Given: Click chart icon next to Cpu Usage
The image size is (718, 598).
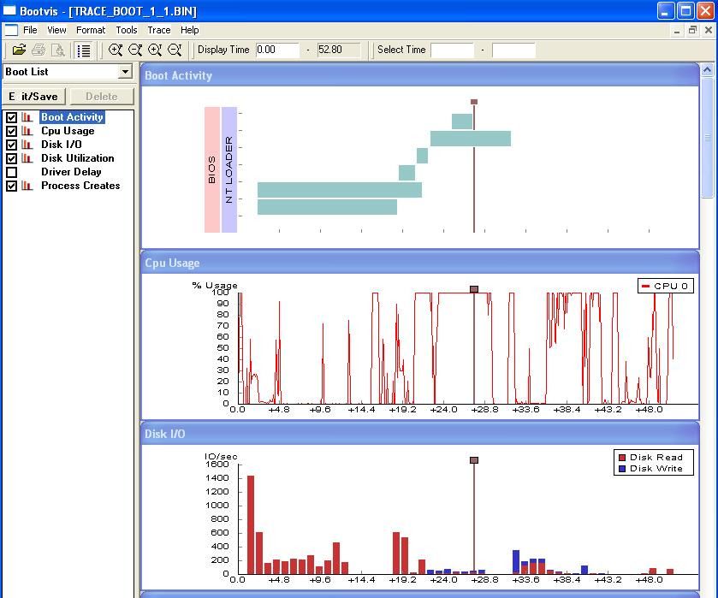Looking at the screenshot, I should click(27, 131).
